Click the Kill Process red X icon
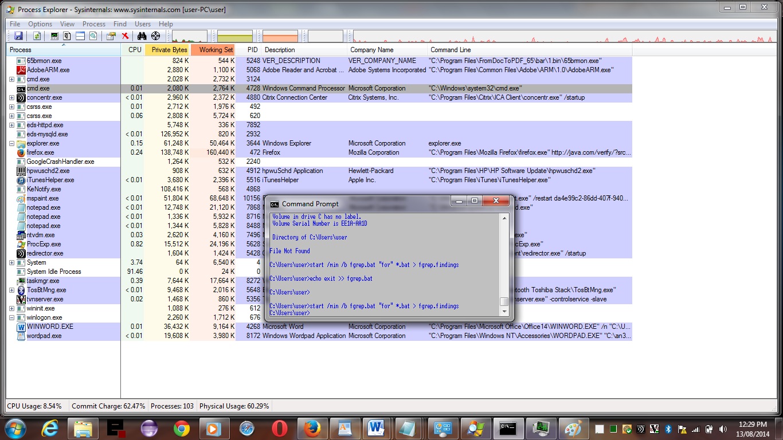 click(125, 36)
